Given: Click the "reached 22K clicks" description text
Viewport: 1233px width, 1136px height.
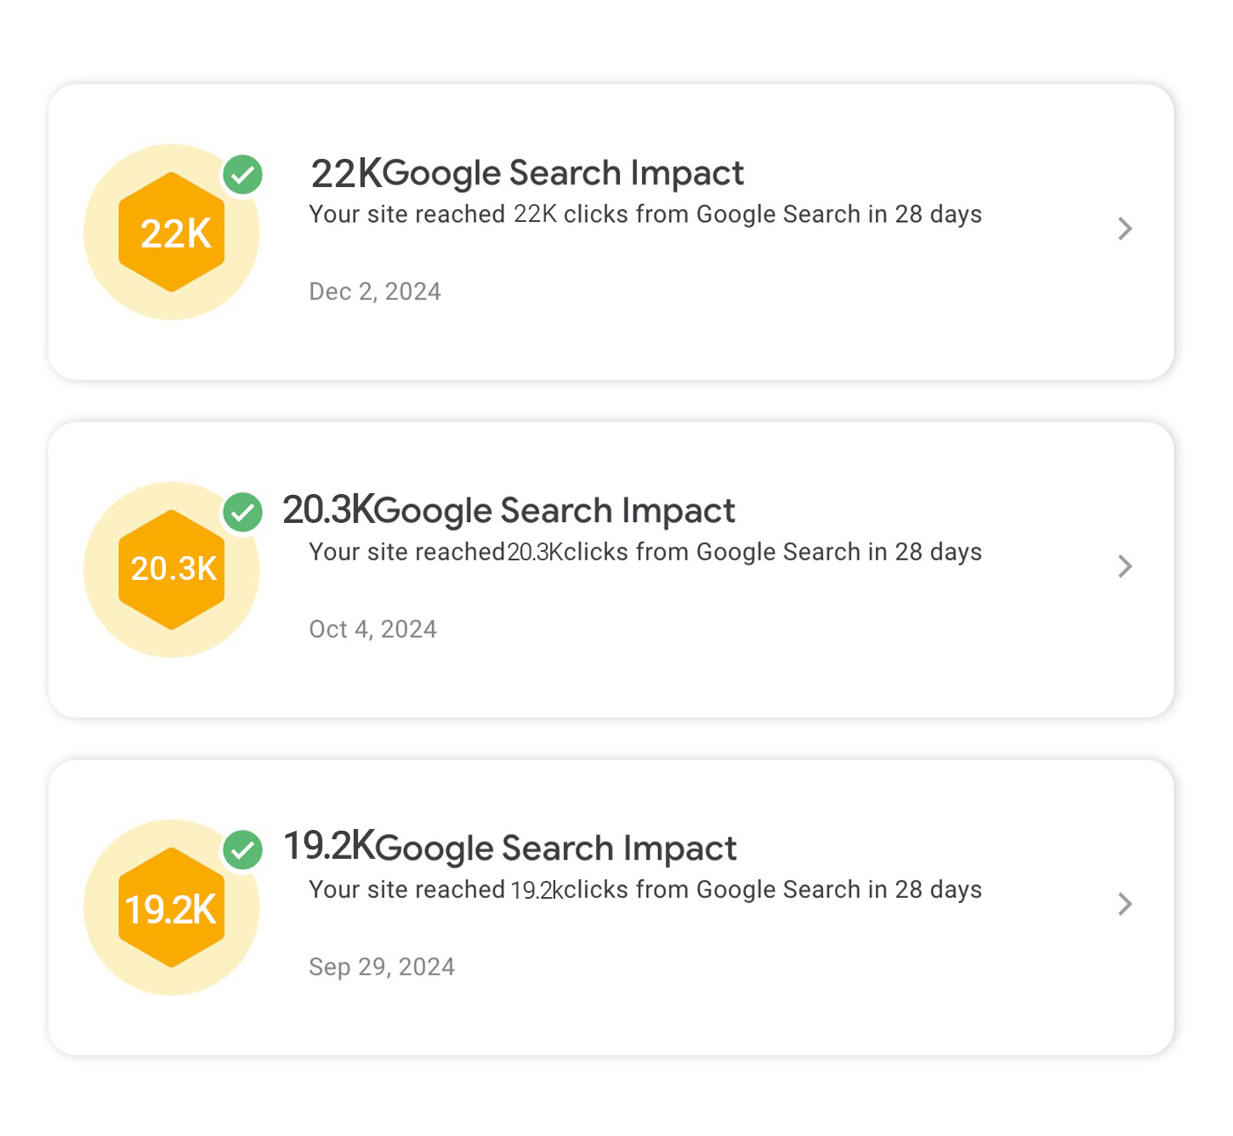Looking at the screenshot, I should coord(645,214).
